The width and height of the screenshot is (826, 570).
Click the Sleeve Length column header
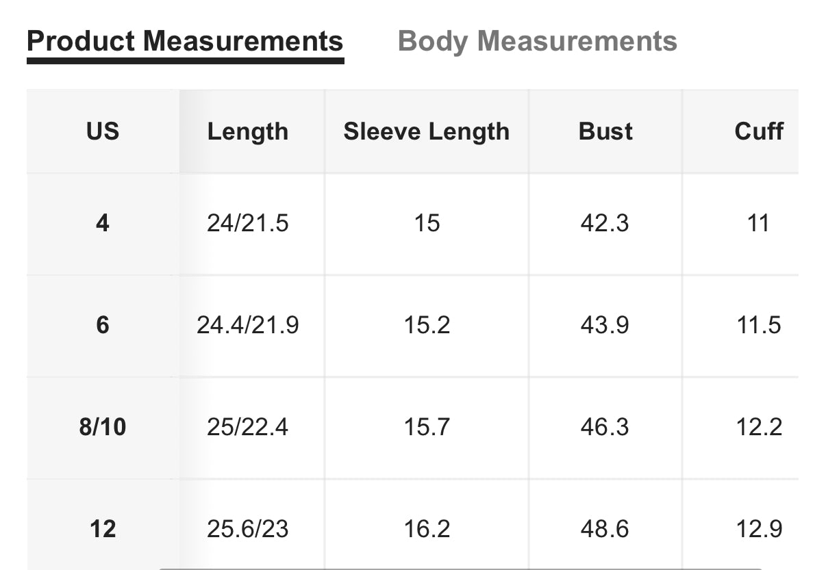click(427, 131)
